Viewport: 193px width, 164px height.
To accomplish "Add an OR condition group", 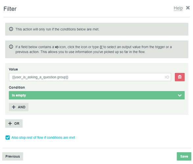I will tap(14, 123).
